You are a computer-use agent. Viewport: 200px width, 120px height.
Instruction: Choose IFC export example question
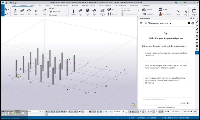point(166,68)
